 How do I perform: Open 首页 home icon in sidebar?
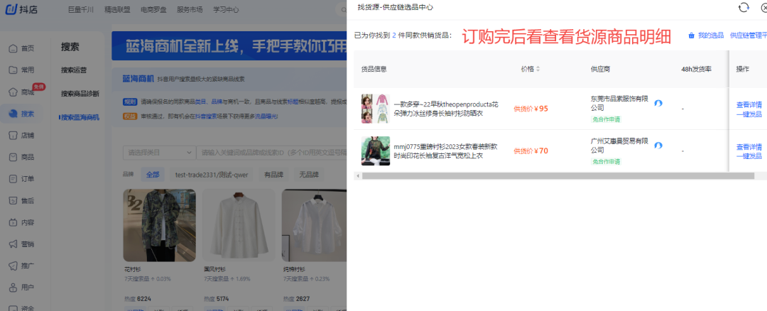13,48
